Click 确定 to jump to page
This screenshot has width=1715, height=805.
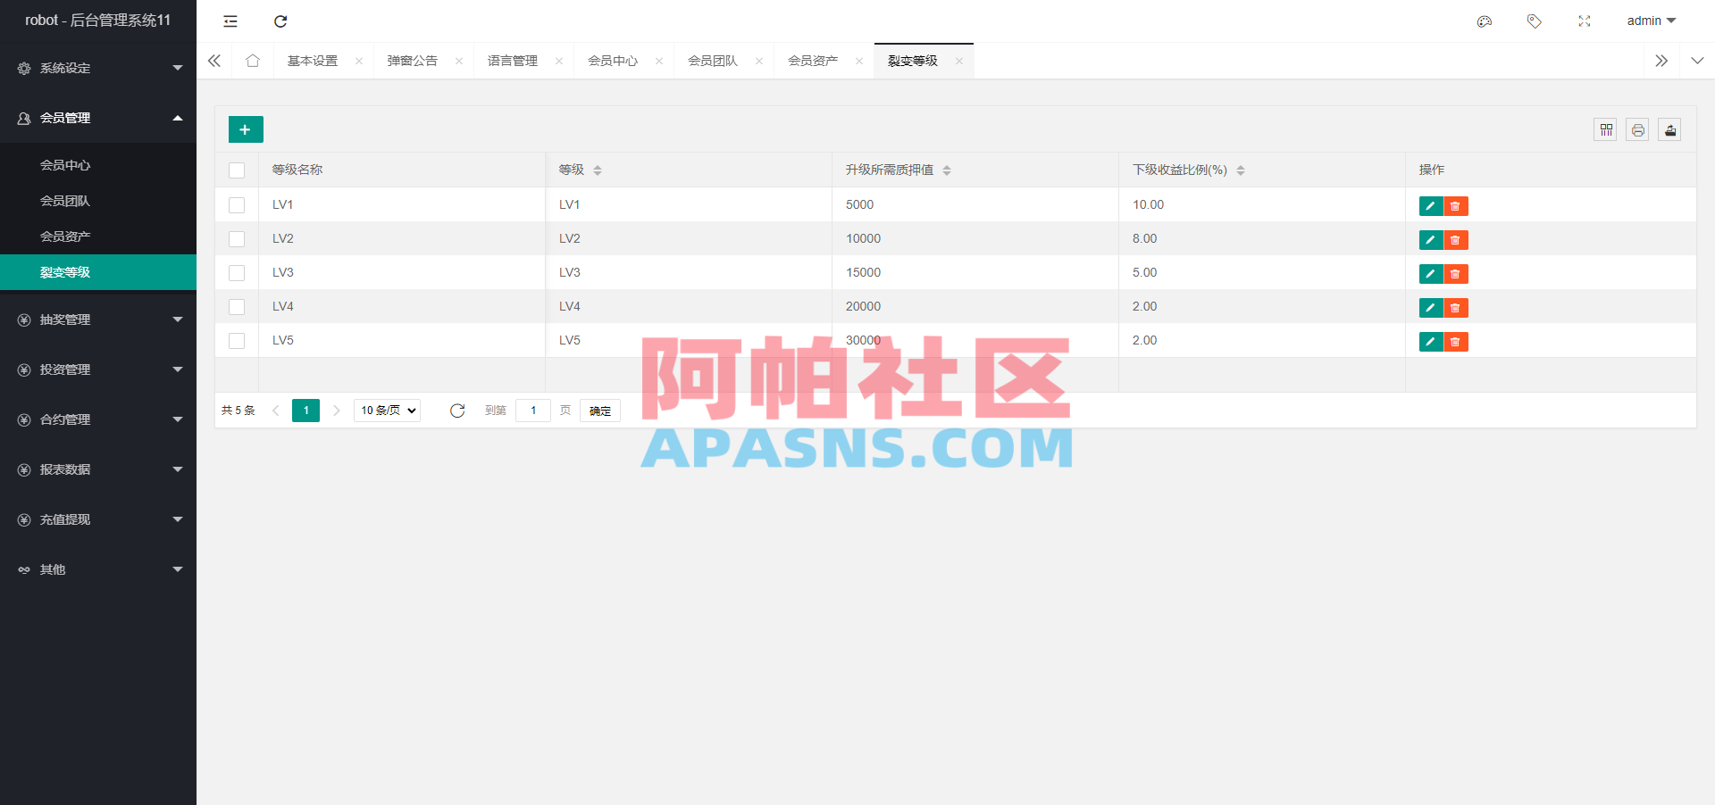click(x=599, y=411)
